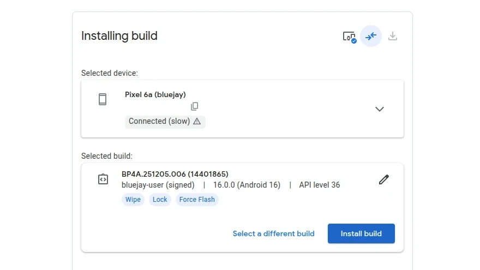Click the phone icon beside Pixel 6a
480x270 pixels.
tap(103, 99)
